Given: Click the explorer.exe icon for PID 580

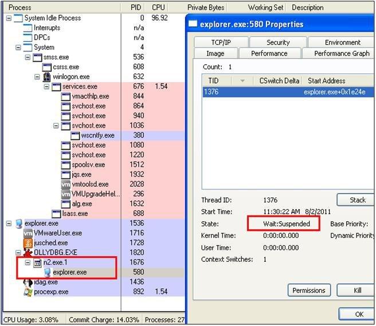Looking at the screenshot, I should (47, 272).
